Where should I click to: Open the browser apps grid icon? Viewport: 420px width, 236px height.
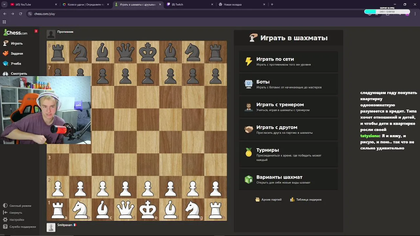pos(4,22)
